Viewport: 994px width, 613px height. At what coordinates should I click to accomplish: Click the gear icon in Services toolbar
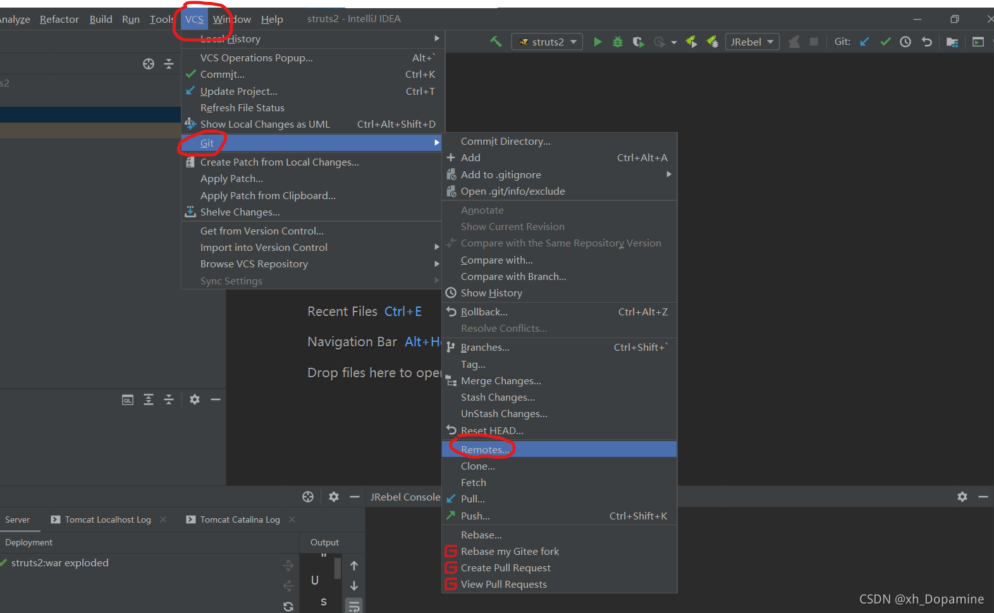pos(334,497)
